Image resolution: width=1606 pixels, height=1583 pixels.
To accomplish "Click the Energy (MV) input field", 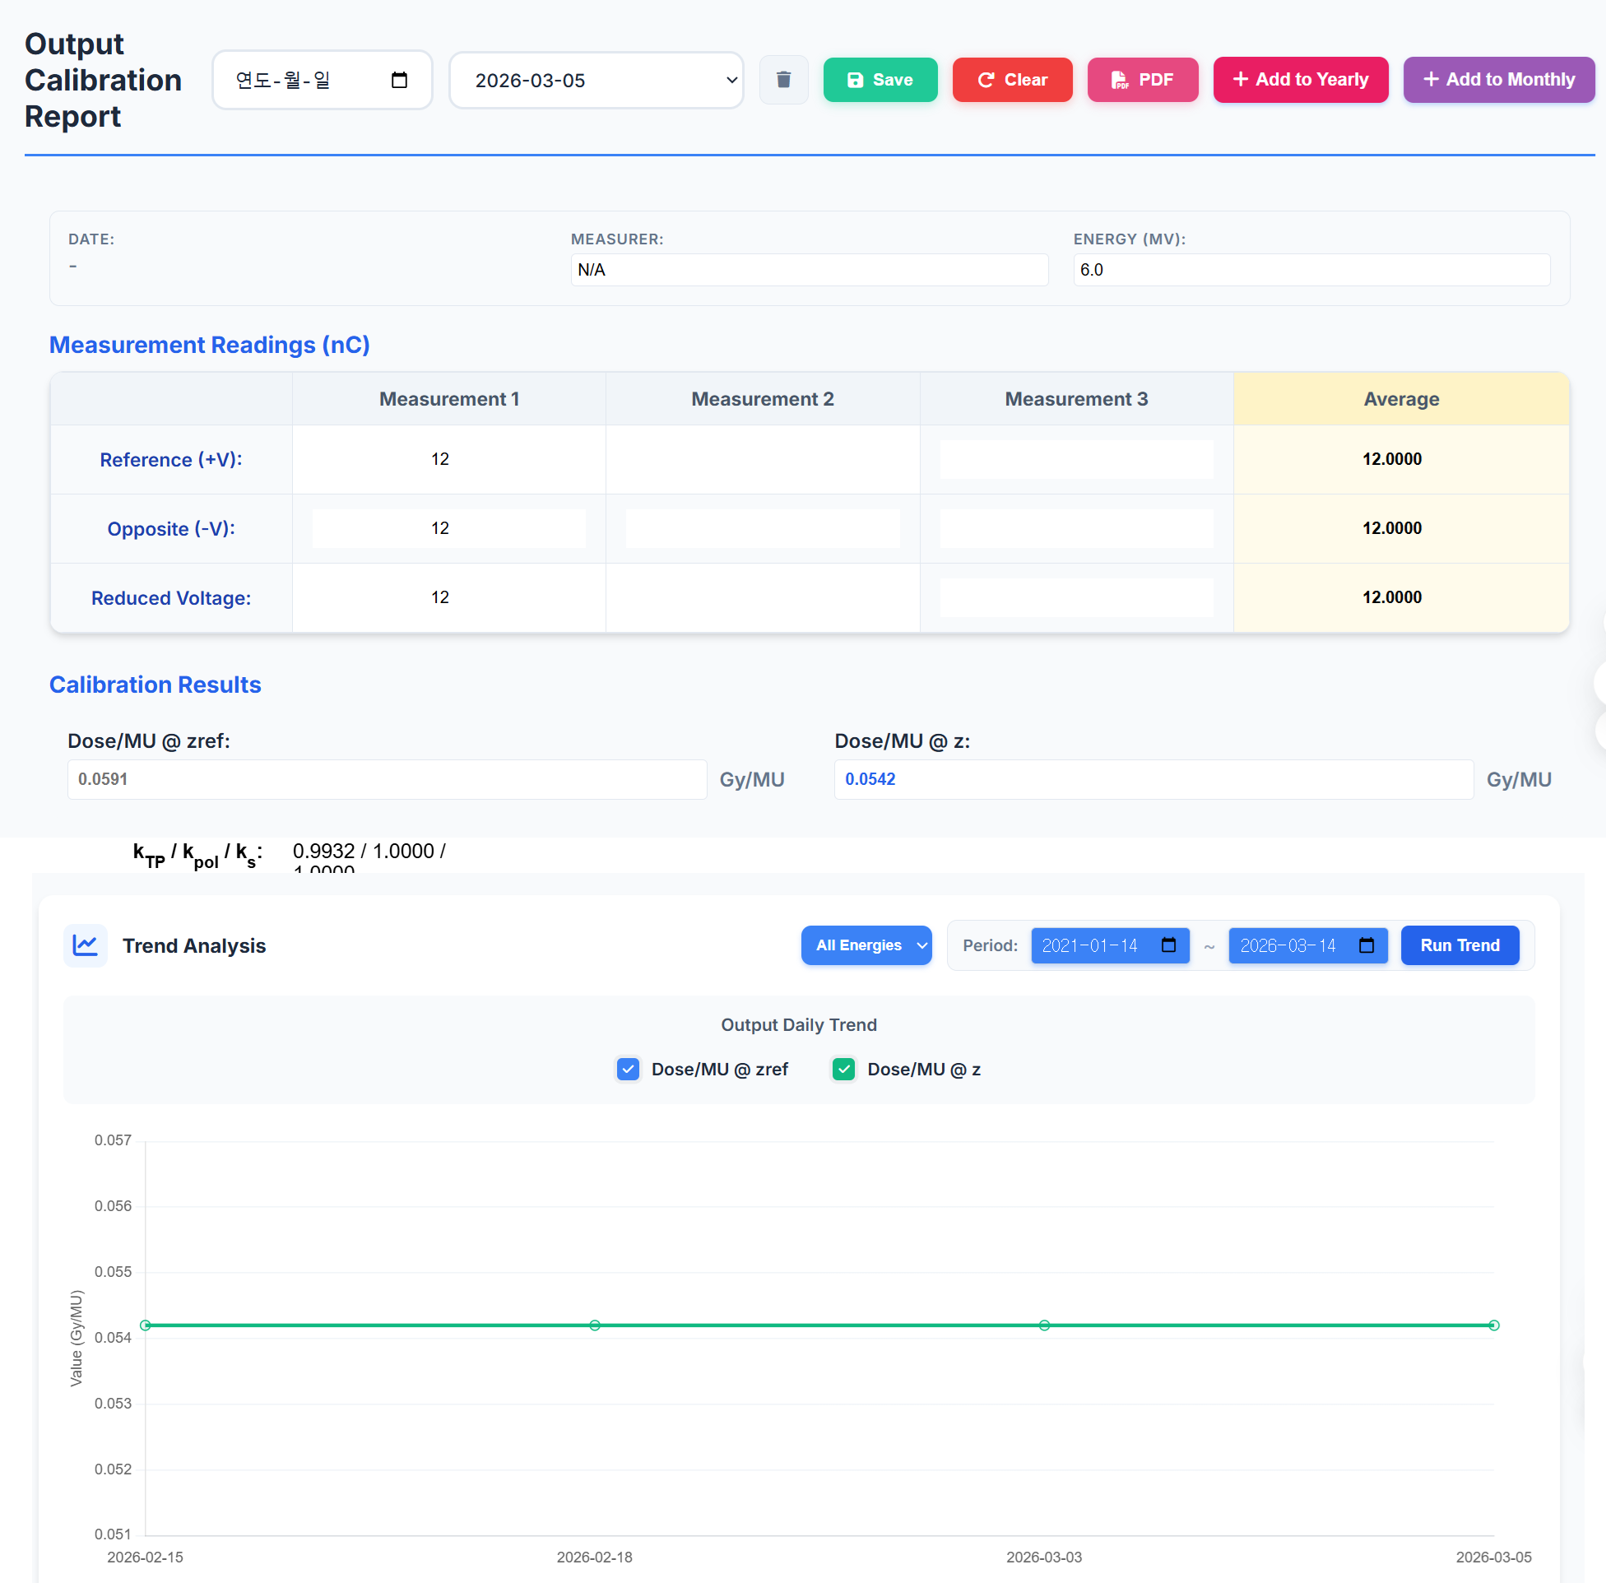I will click(1311, 270).
